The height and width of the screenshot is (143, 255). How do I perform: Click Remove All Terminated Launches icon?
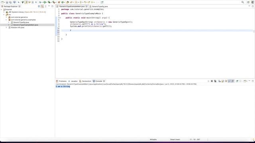pyautogui.click(x=215, y=81)
